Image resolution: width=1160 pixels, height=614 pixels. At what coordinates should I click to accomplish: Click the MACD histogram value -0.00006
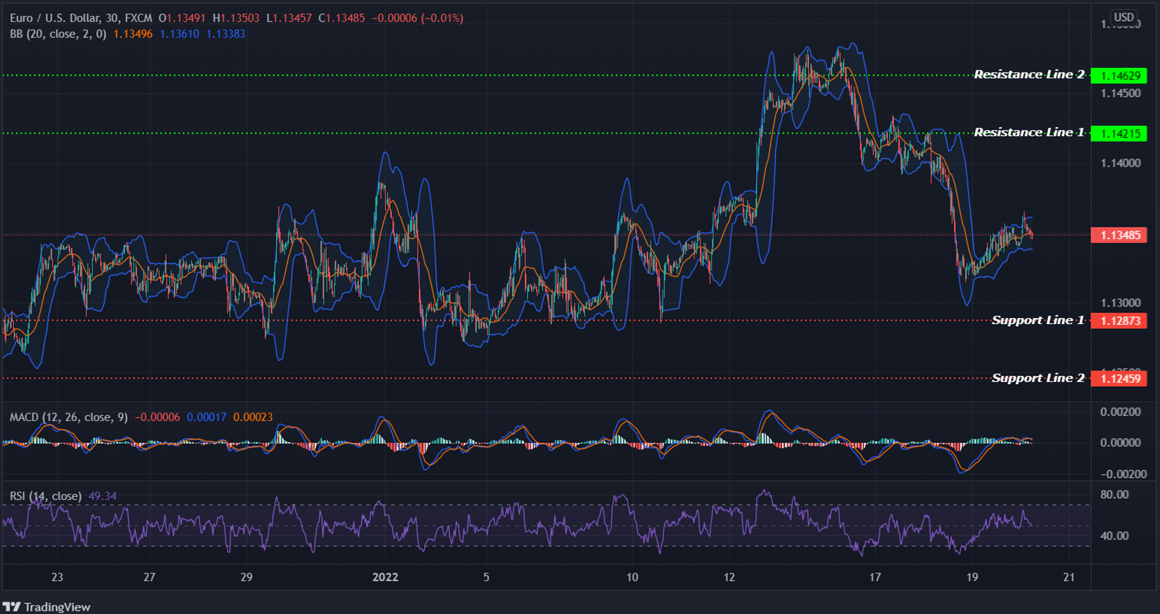click(157, 417)
